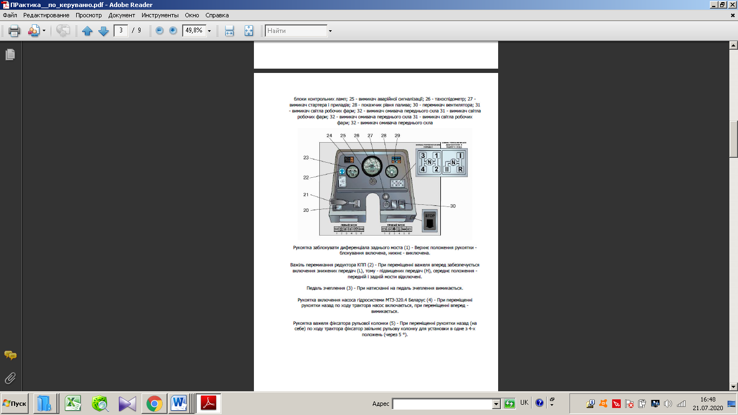Open the Окно menu
Image resolution: width=738 pixels, height=415 pixels.
pos(192,15)
